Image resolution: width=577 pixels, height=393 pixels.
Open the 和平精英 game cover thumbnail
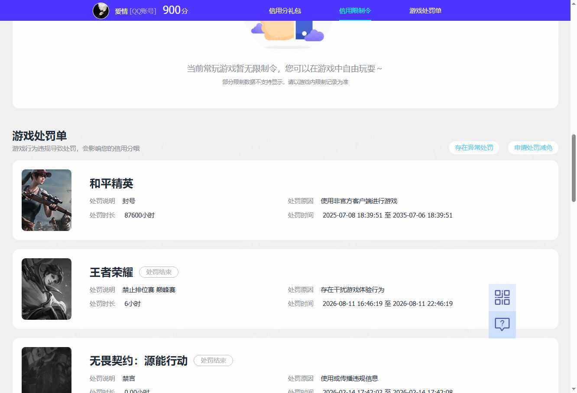46,200
